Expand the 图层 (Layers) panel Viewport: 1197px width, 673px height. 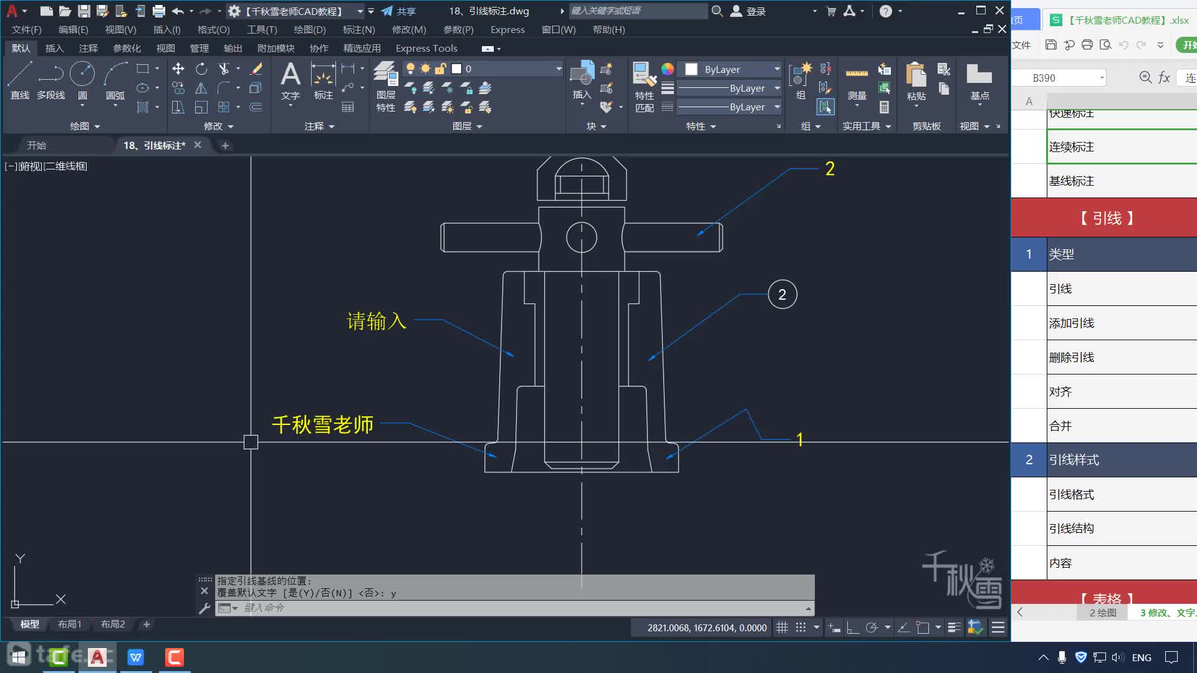[468, 126]
